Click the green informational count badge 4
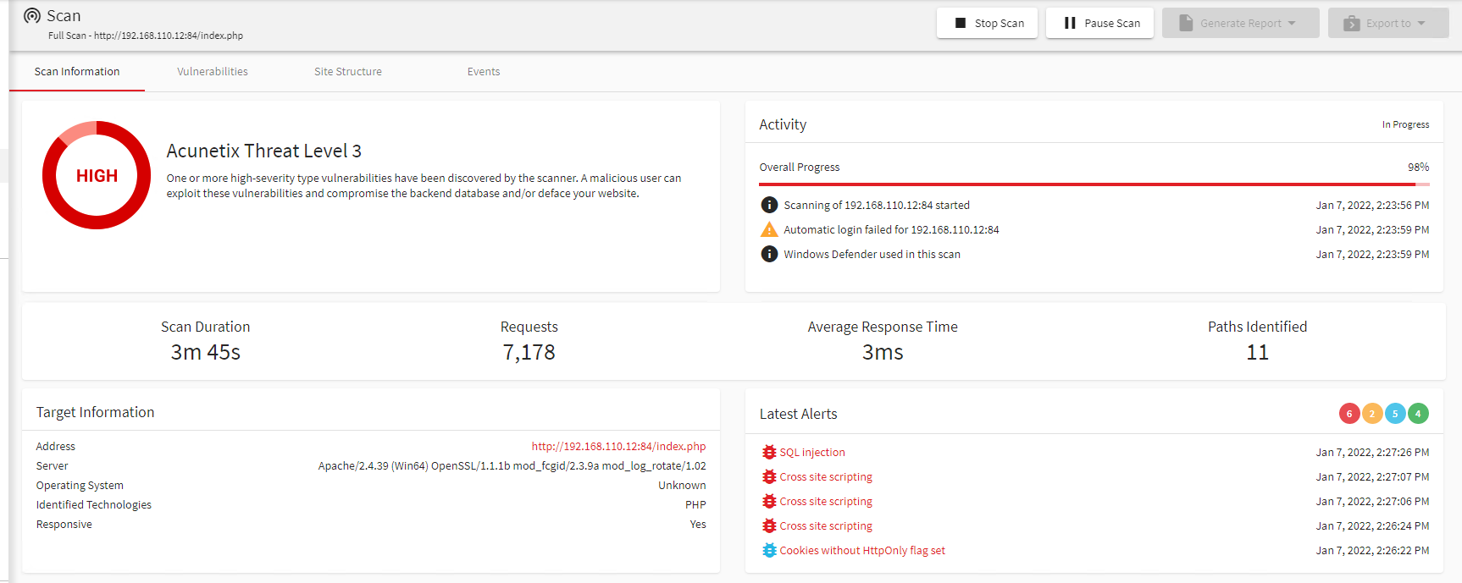This screenshot has width=1462, height=583. (x=1418, y=414)
